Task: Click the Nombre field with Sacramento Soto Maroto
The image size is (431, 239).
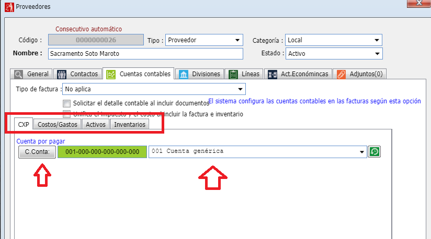Action: tap(145, 53)
